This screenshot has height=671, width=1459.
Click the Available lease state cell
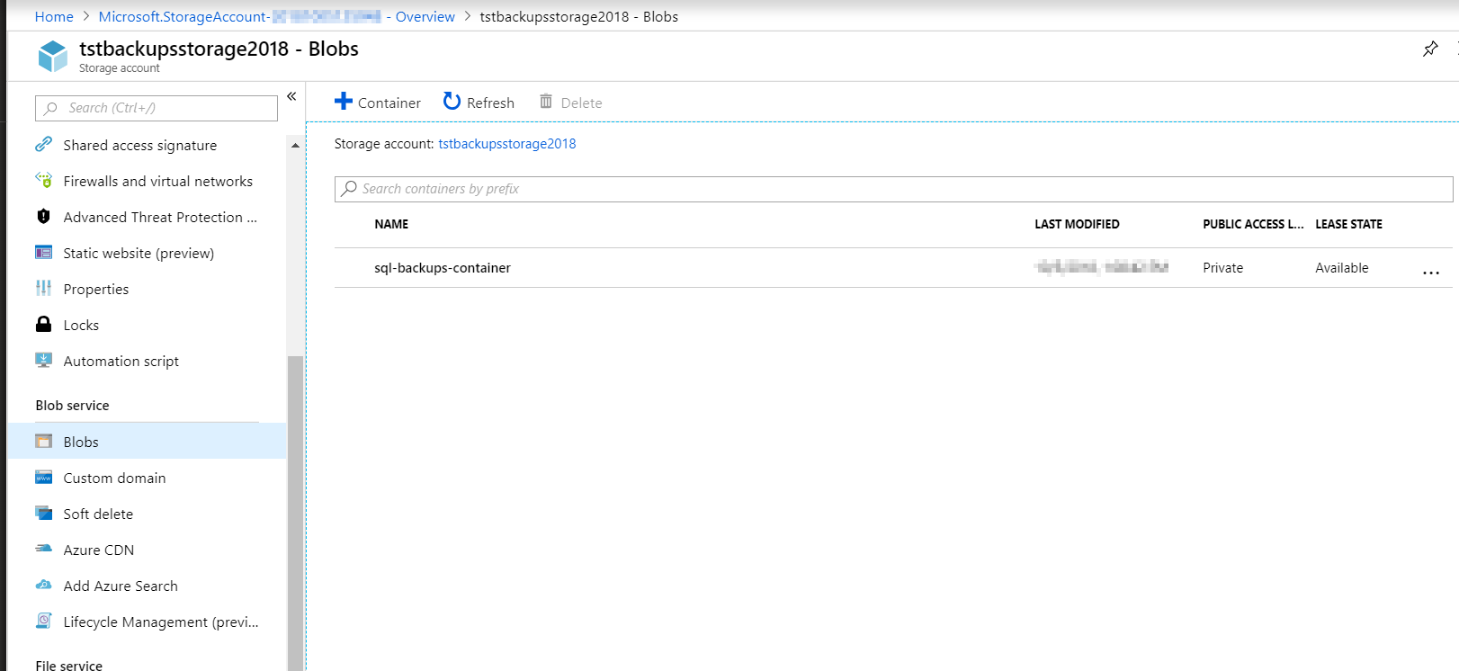pyautogui.click(x=1342, y=268)
